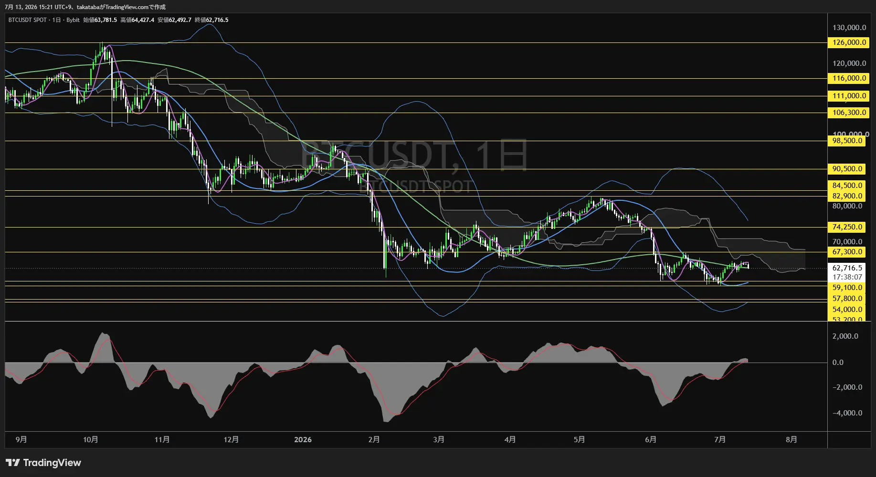Select the 74,250.0 yellow price label
Screen dimensions: 876x477
[847, 227]
